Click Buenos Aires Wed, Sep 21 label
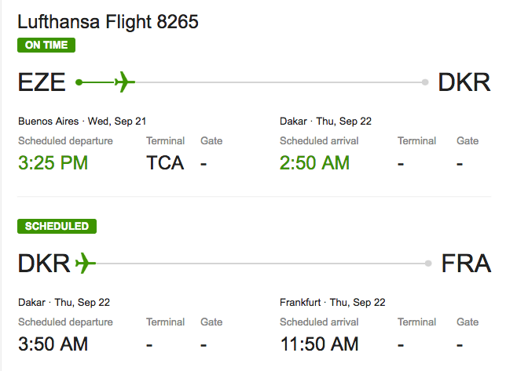This screenshot has width=506, height=371. point(82,121)
